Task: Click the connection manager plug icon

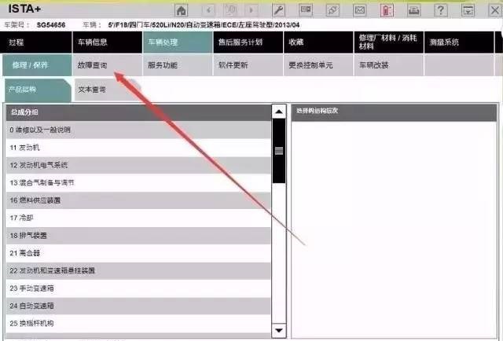Action: point(332,10)
